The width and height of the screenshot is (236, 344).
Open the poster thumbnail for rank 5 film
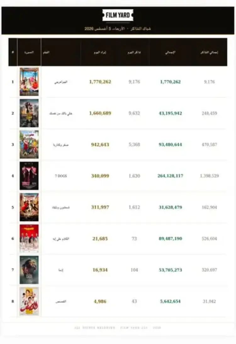(29, 207)
